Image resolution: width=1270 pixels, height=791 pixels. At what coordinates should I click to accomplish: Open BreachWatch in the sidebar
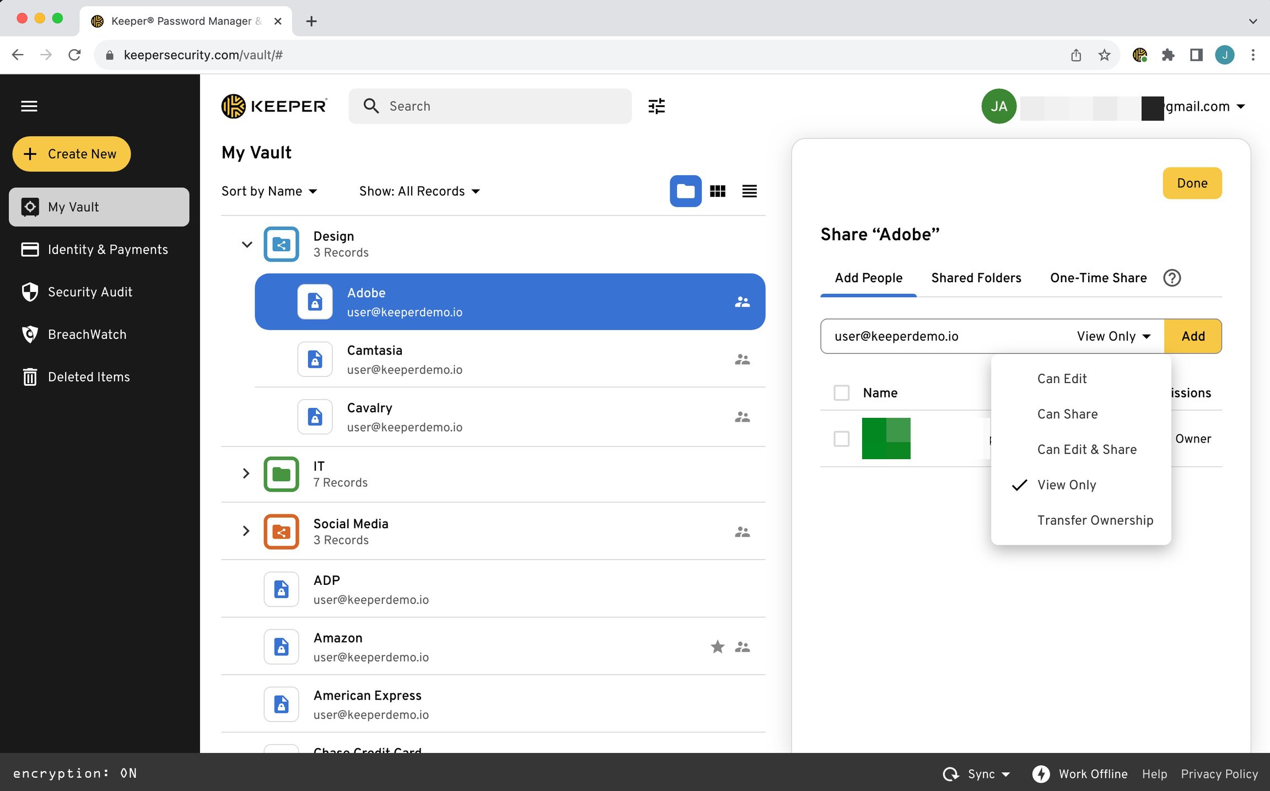point(87,334)
